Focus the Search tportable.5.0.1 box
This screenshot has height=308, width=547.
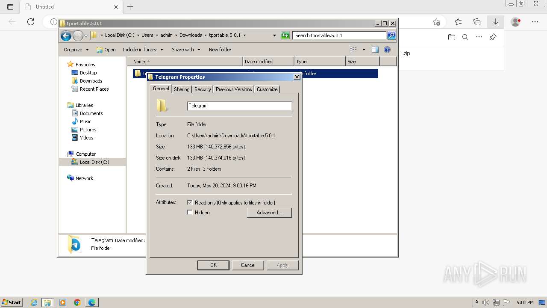340,36
